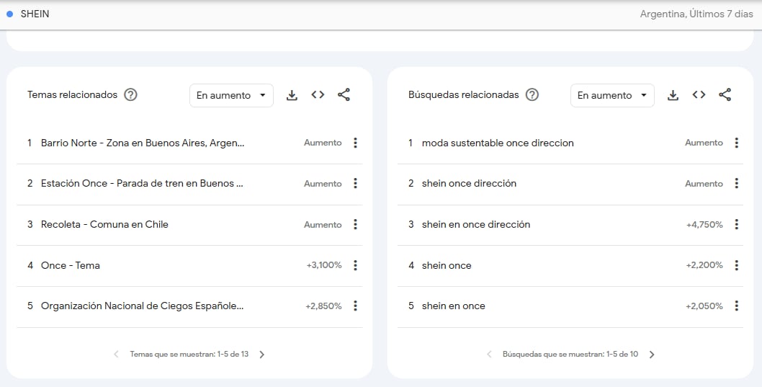Open more options for shein en once dirección
The width and height of the screenshot is (762, 387).
(x=736, y=224)
